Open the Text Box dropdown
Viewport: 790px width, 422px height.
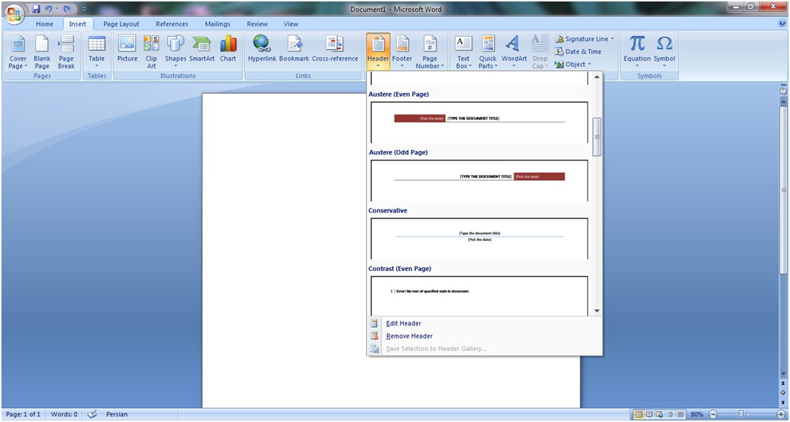click(463, 52)
